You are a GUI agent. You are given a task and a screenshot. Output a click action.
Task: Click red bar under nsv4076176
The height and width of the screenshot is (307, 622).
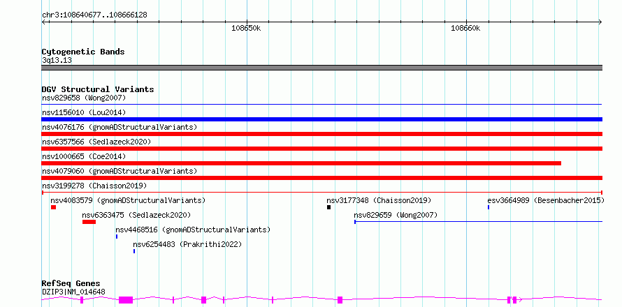[x=321, y=134]
